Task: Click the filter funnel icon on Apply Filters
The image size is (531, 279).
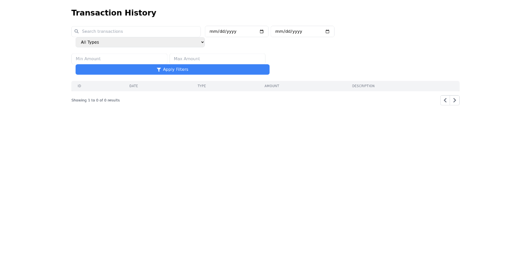Action: click(159, 70)
